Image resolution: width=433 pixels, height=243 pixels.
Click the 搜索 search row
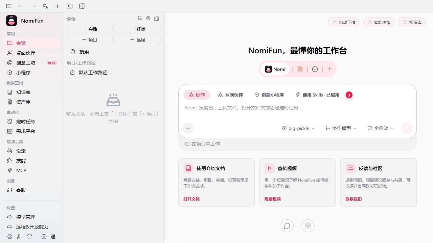click(x=113, y=52)
